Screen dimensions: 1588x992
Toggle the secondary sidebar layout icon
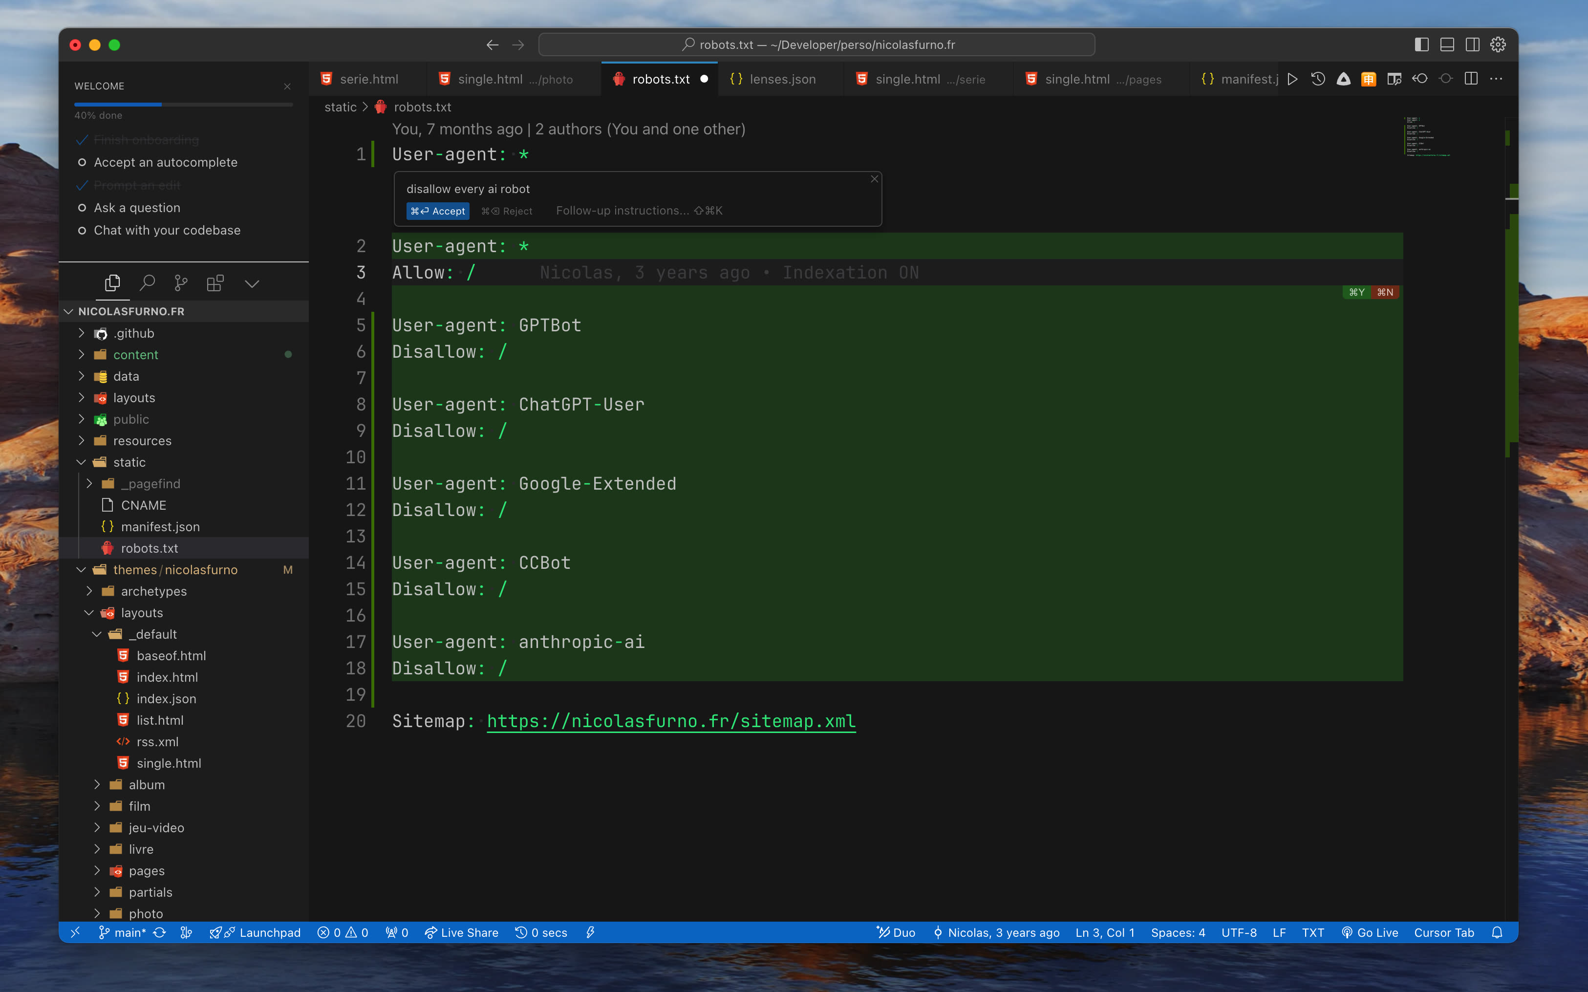pyautogui.click(x=1473, y=44)
